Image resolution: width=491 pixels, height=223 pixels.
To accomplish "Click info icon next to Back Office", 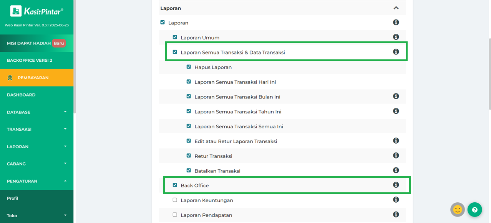I will [396, 185].
